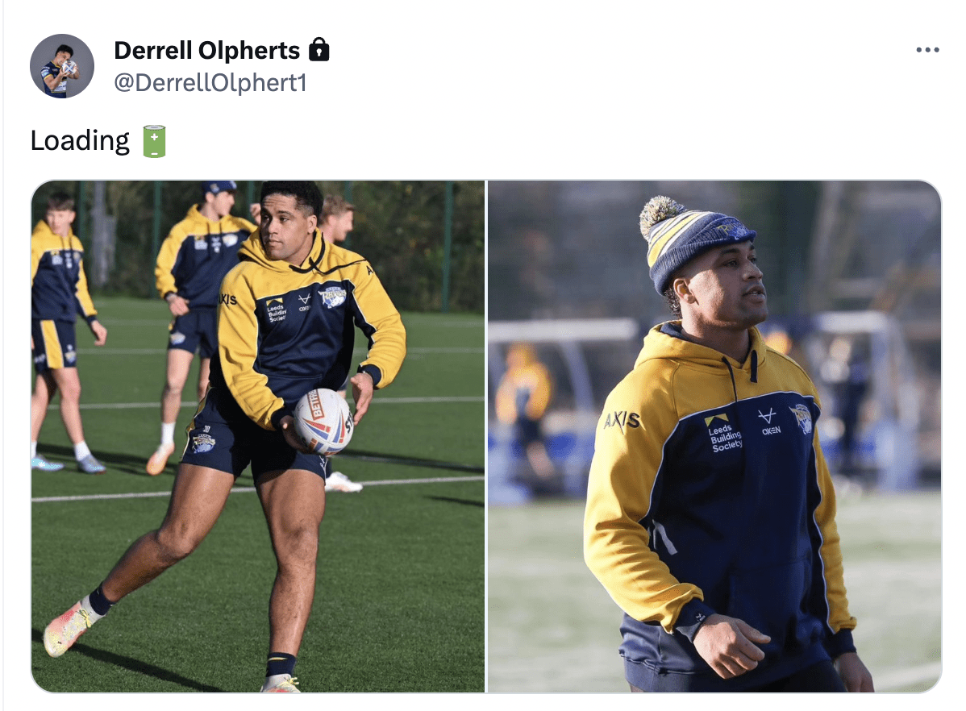Click the protected account lock icon

319,49
